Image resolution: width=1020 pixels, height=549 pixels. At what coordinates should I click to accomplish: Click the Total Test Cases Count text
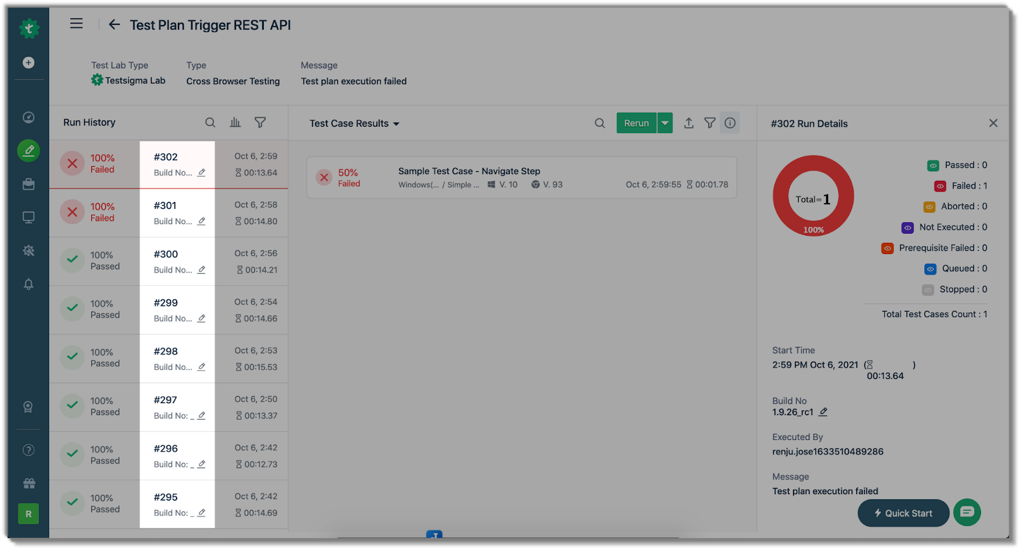click(935, 314)
